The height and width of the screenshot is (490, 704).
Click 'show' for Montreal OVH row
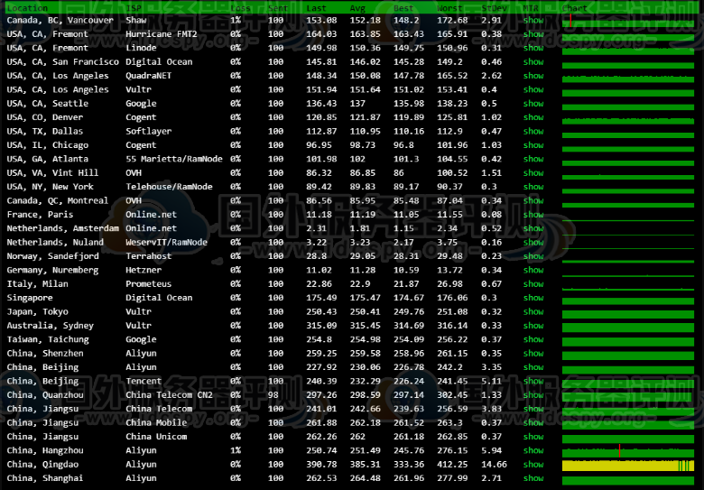tap(533, 200)
